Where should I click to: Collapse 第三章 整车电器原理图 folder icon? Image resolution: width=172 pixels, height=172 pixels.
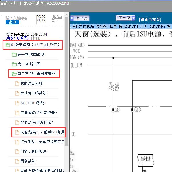[14, 74]
